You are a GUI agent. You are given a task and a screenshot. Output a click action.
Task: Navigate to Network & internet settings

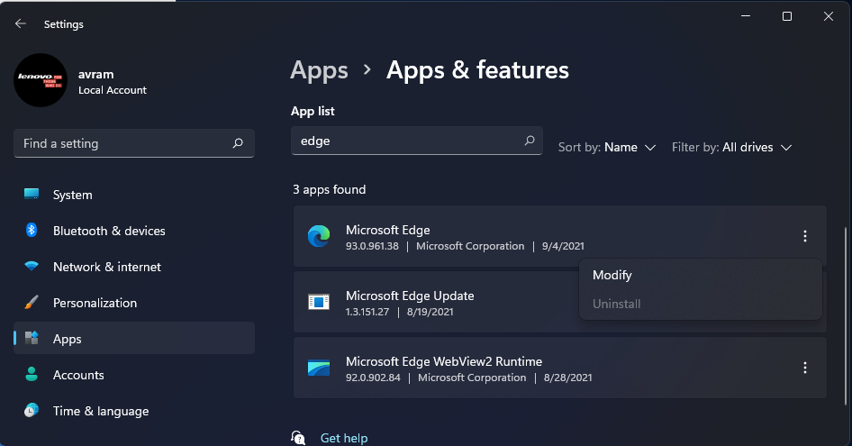tap(106, 267)
